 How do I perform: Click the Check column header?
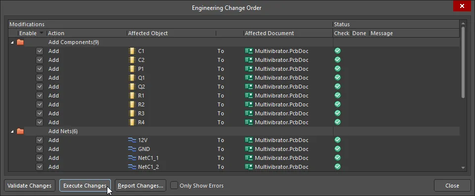342,33
